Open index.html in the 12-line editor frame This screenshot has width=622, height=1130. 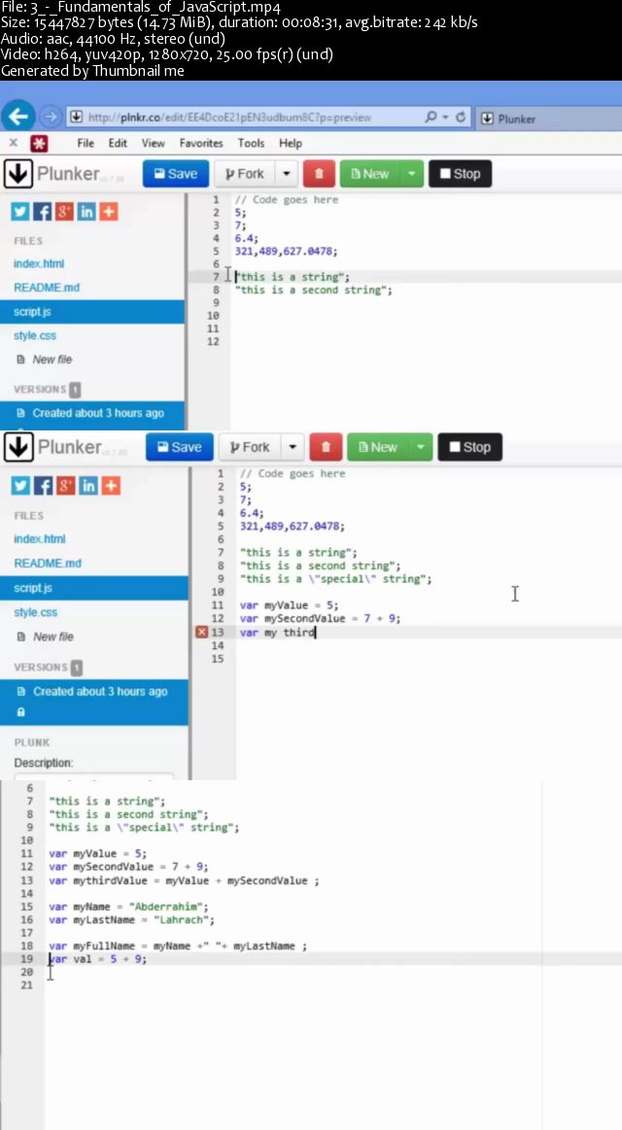click(39, 263)
